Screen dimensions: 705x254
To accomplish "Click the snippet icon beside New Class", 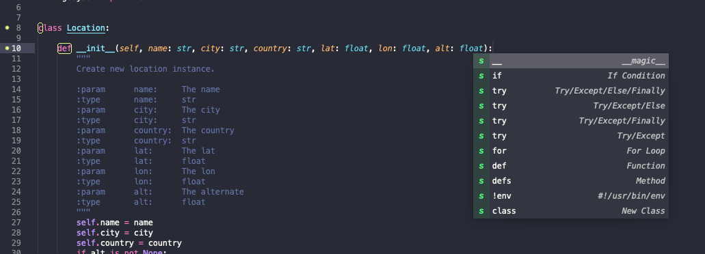I will click(x=481, y=211).
